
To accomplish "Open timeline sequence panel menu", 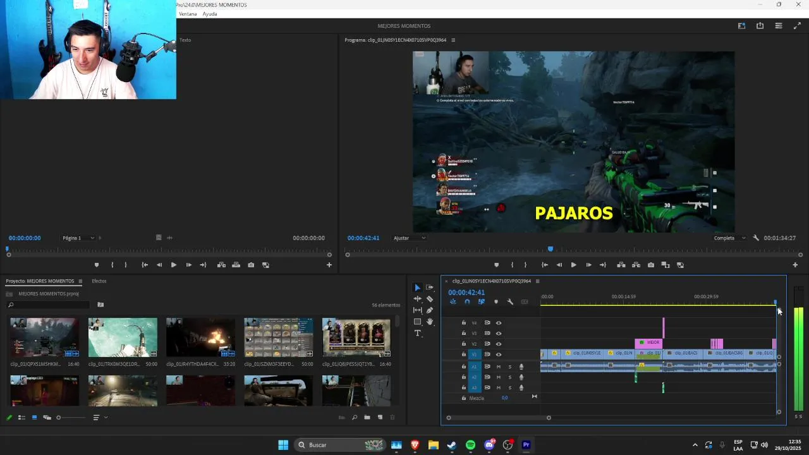I will pos(537,281).
